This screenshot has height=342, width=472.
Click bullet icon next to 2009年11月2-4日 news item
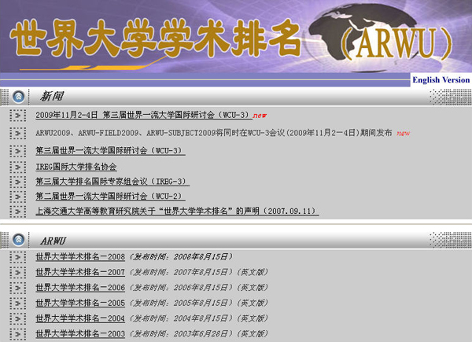[x=18, y=116]
